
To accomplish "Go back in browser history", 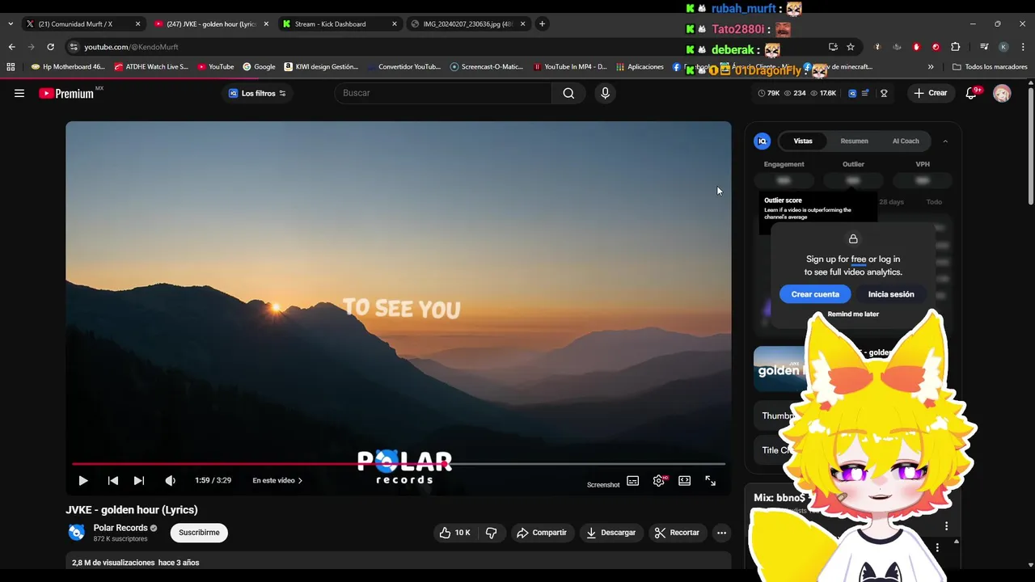I will (11, 47).
